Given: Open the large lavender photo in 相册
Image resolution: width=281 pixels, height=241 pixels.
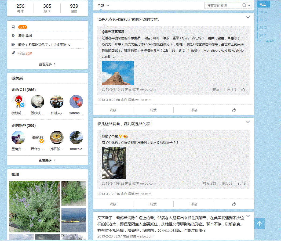Looking at the screenshot, I should pyautogui.click(x=34, y=207).
